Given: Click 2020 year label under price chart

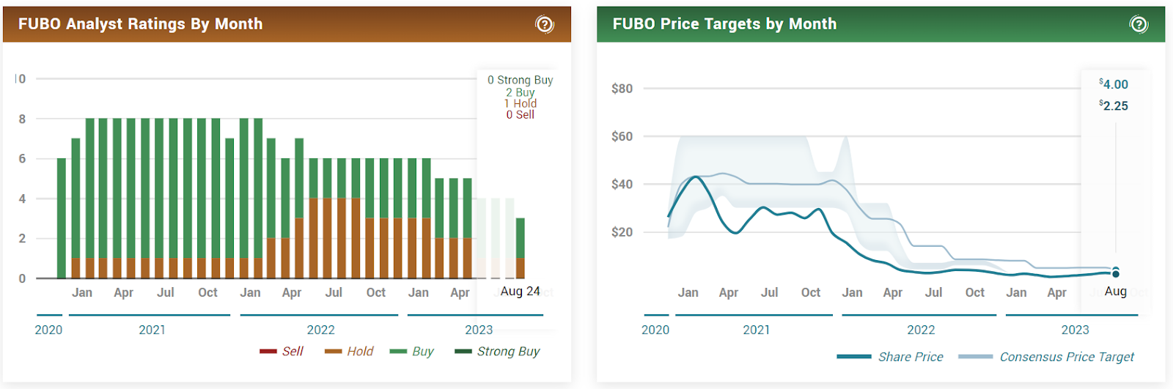Looking at the screenshot, I should [x=655, y=330].
